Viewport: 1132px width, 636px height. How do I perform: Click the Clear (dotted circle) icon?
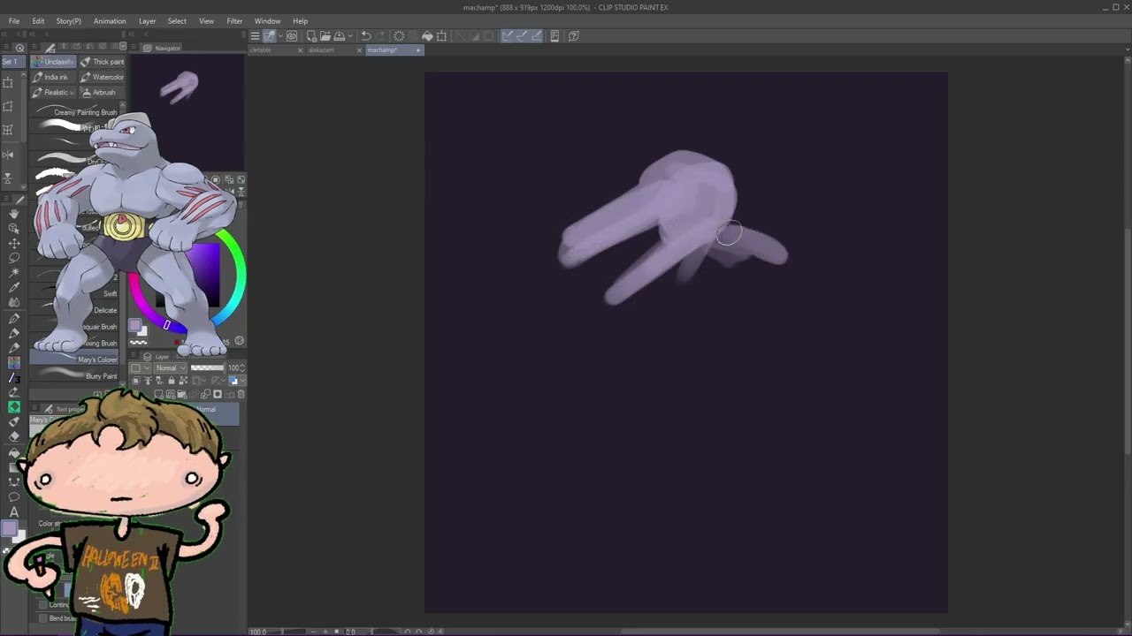coord(399,36)
